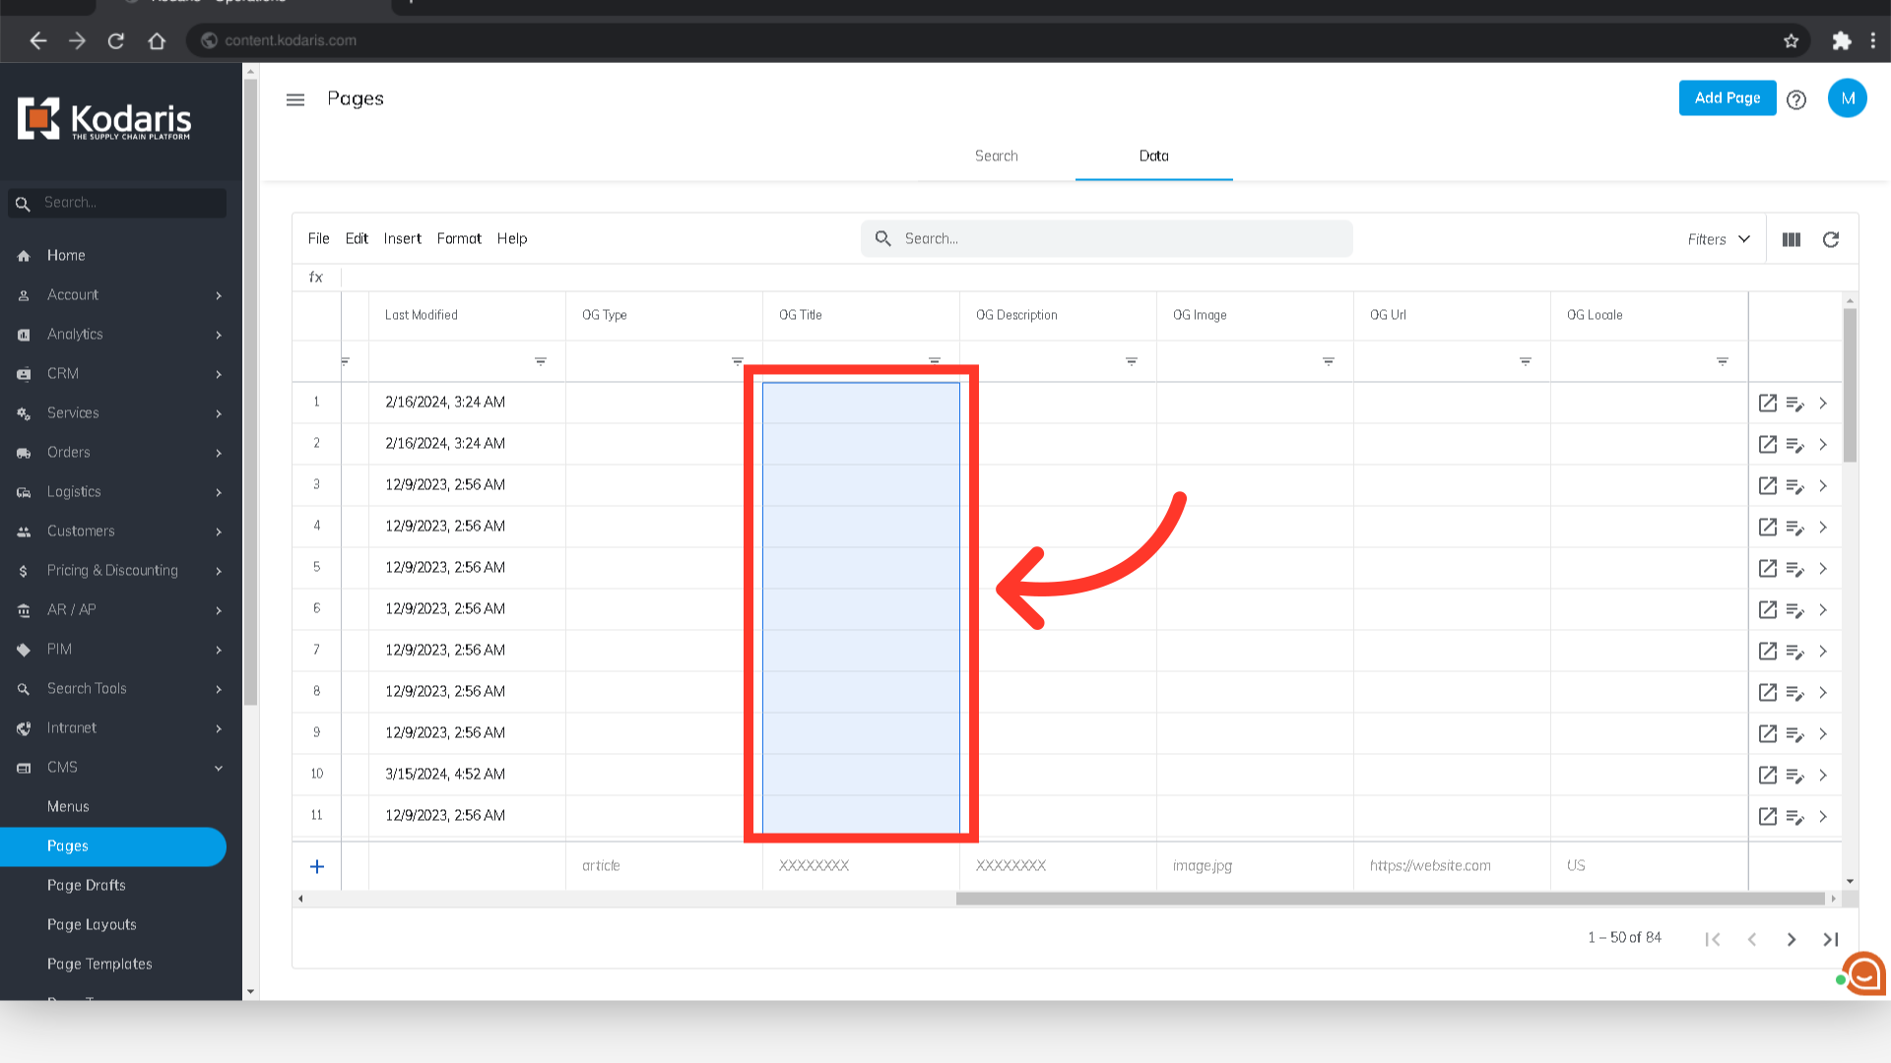The height and width of the screenshot is (1063, 1891).
Task: Go to next page of results
Action: 1792,939
